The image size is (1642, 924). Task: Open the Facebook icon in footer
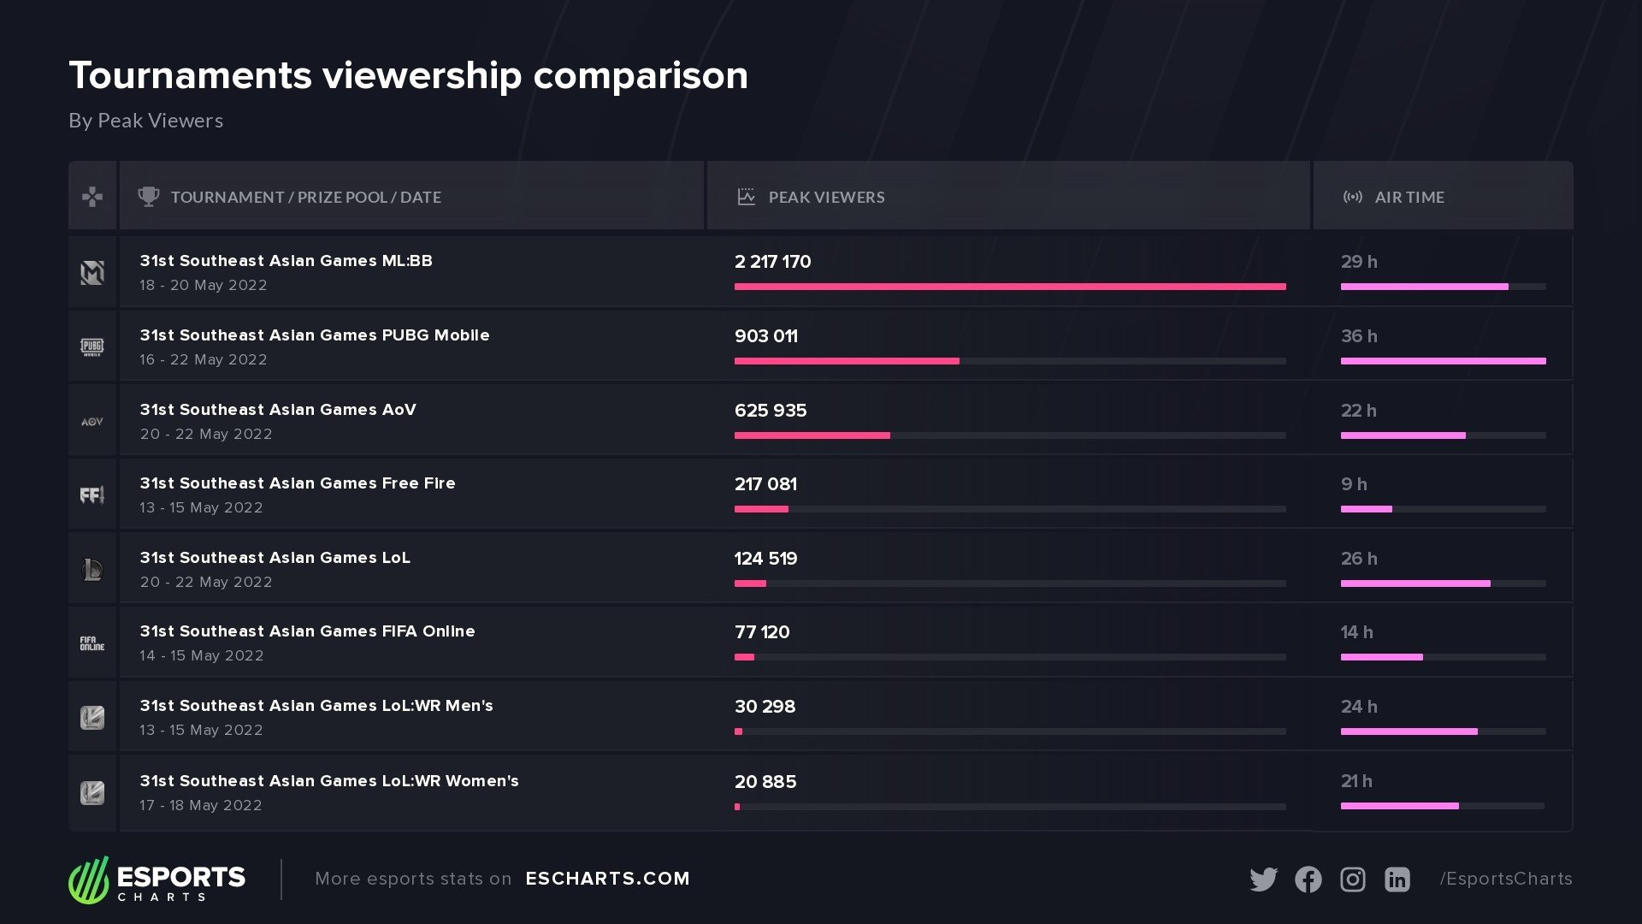point(1308,880)
